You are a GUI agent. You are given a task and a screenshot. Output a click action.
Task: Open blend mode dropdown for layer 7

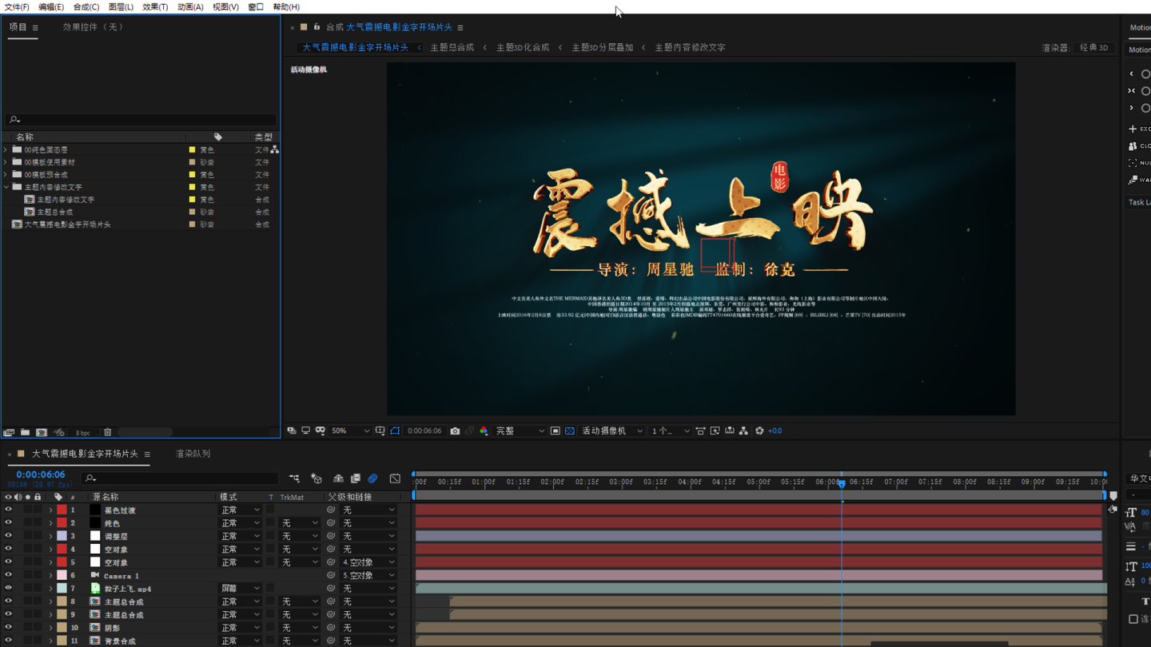(x=241, y=589)
